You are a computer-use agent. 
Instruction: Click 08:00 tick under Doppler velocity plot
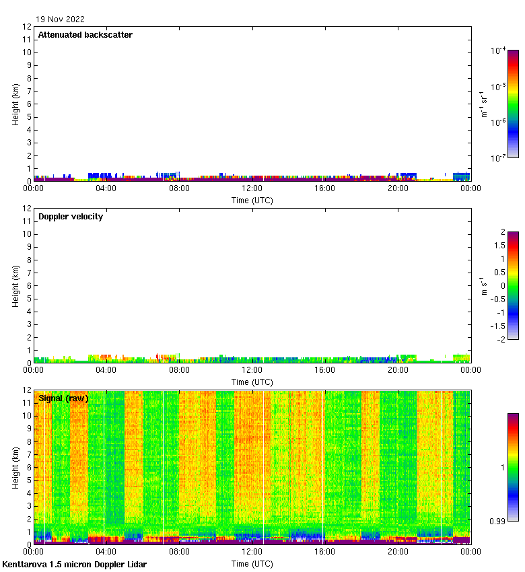(x=179, y=370)
